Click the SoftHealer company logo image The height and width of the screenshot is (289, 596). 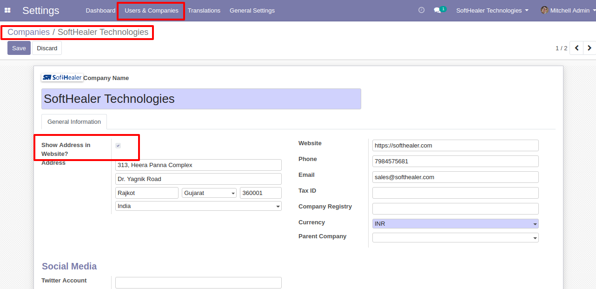tap(62, 78)
